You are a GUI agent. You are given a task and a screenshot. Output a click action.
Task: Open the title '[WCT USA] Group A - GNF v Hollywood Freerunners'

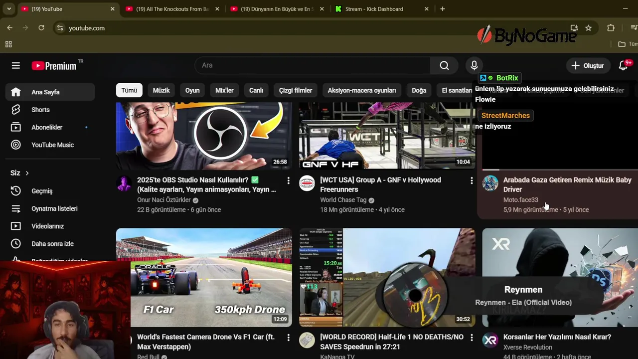point(381,184)
